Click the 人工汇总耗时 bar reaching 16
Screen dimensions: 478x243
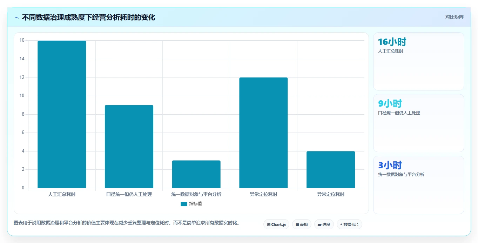point(62,114)
